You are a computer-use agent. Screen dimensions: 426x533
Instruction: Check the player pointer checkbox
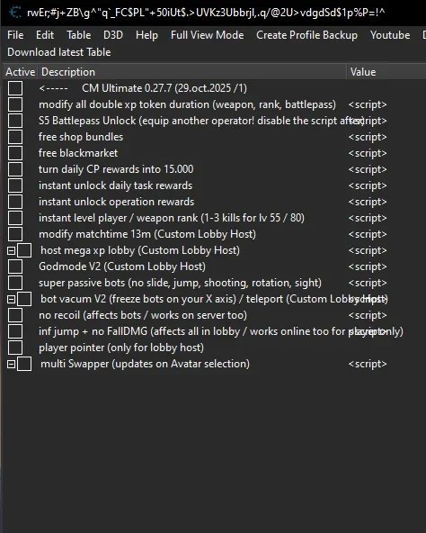pyautogui.click(x=15, y=348)
